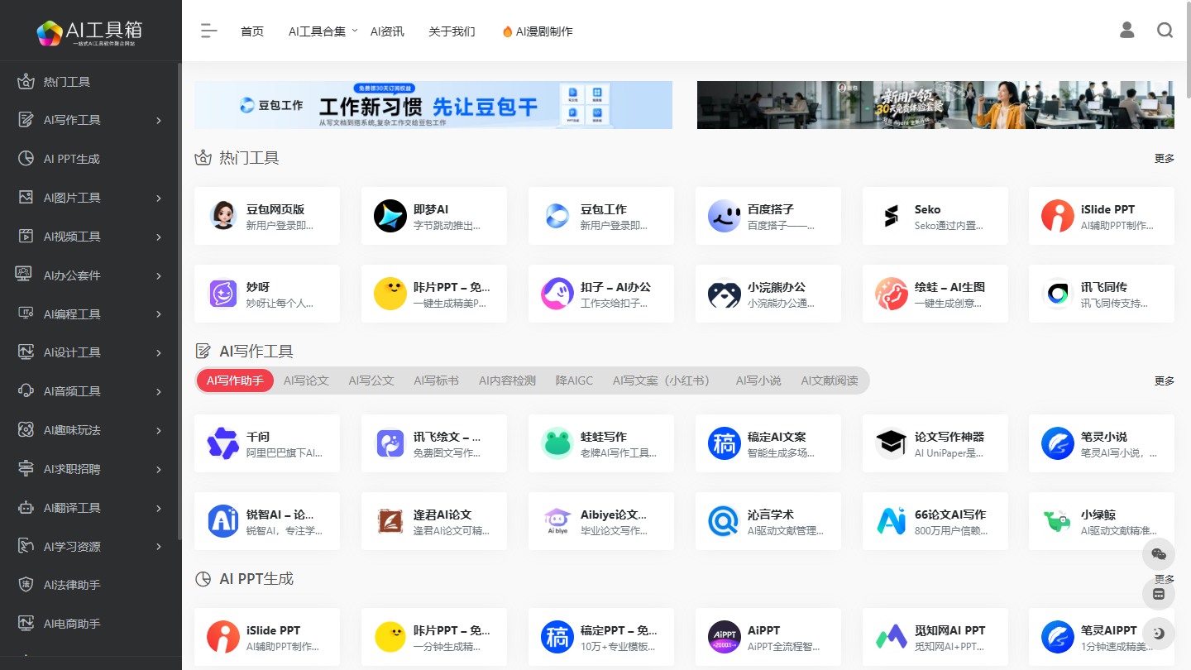
Task: Expand AI编程工具 sidebar submenu arrow
Action: [159, 314]
